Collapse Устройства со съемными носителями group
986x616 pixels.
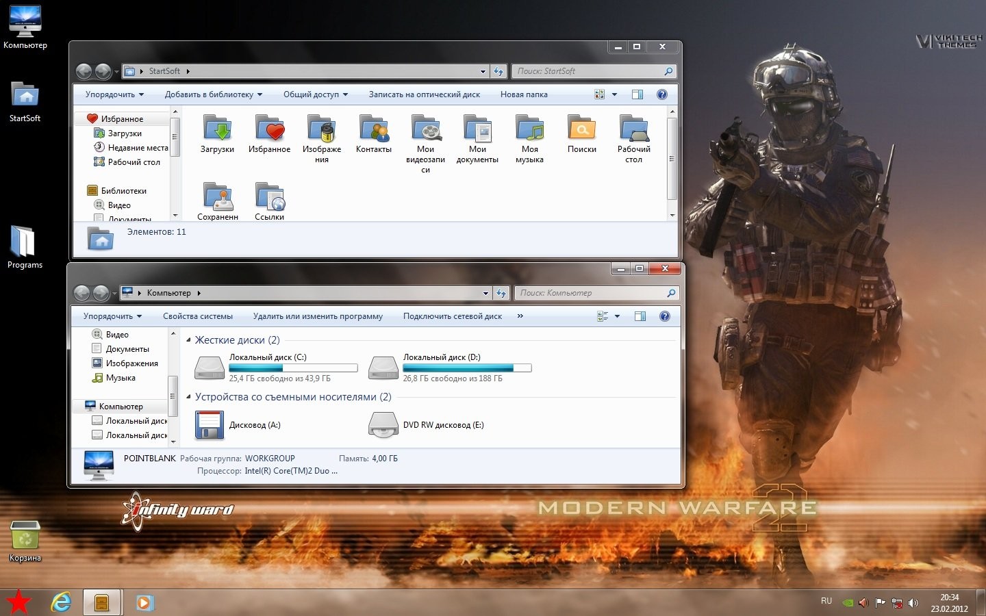click(189, 397)
